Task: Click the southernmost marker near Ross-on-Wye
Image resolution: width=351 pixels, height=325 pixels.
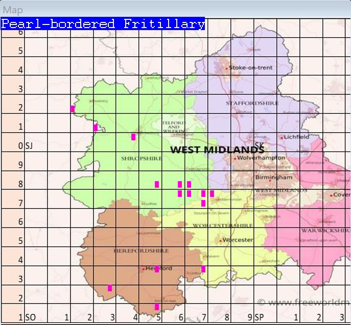Action: (157, 307)
